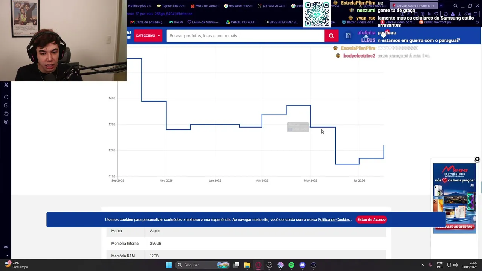Viewport: 482px width, 271px height.
Task: Show hidden system tray icons
Action: (422, 265)
